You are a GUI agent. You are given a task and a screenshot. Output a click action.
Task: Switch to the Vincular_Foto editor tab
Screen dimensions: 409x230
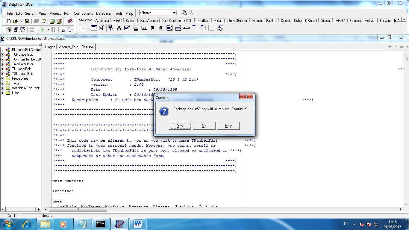tap(68, 47)
